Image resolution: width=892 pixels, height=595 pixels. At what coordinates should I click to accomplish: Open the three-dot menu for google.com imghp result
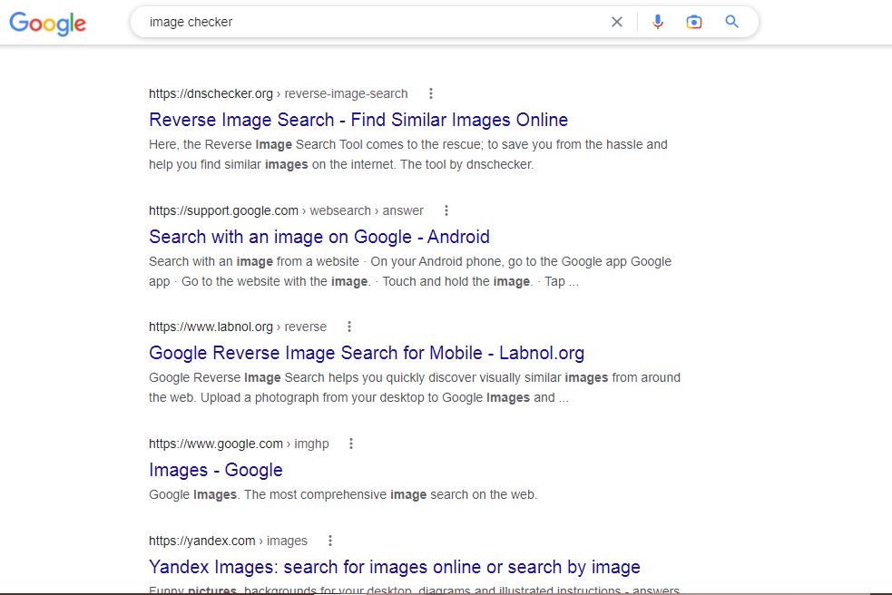click(351, 444)
